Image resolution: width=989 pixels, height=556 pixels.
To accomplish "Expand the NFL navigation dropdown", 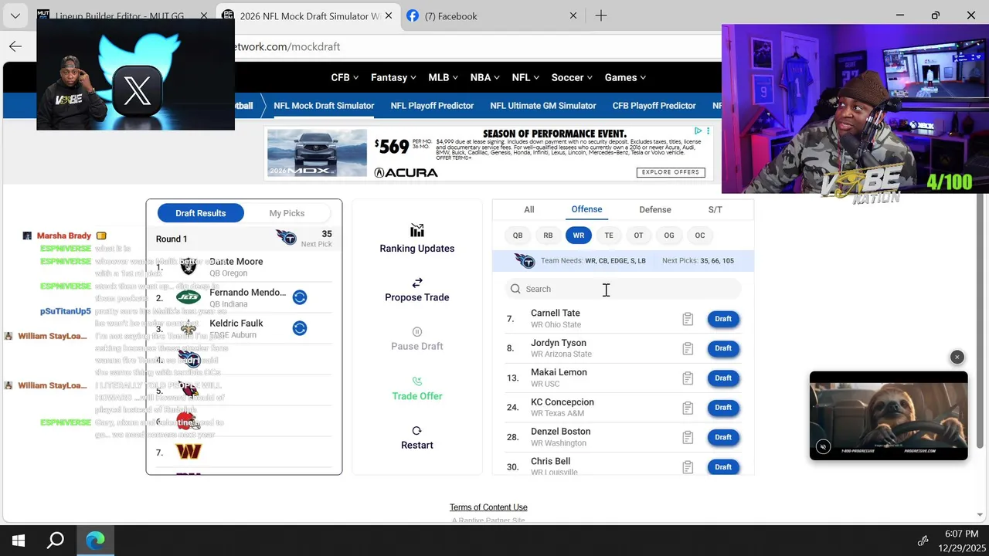I will click(x=525, y=77).
